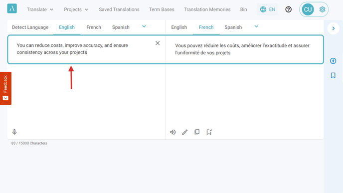Copy the French translation text

tap(196, 132)
